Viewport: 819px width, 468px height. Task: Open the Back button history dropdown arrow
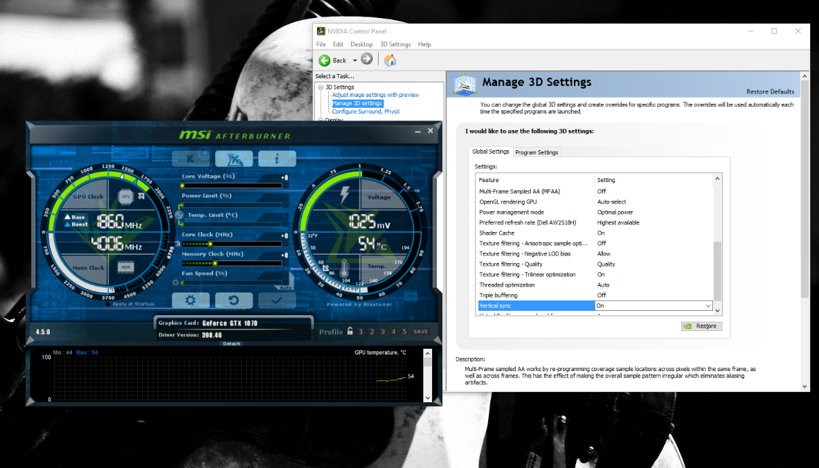pos(354,61)
